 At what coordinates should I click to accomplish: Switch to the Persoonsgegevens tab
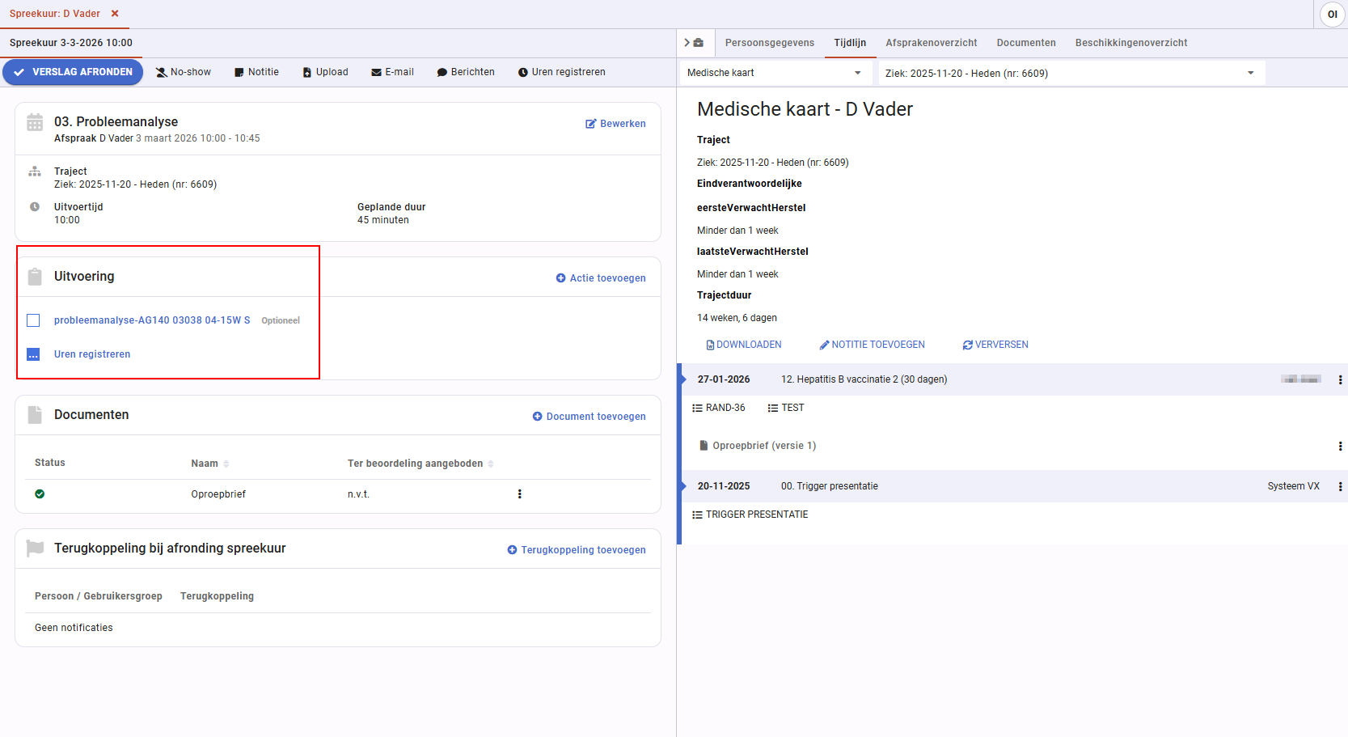pyautogui.click(x=770, y=43)
